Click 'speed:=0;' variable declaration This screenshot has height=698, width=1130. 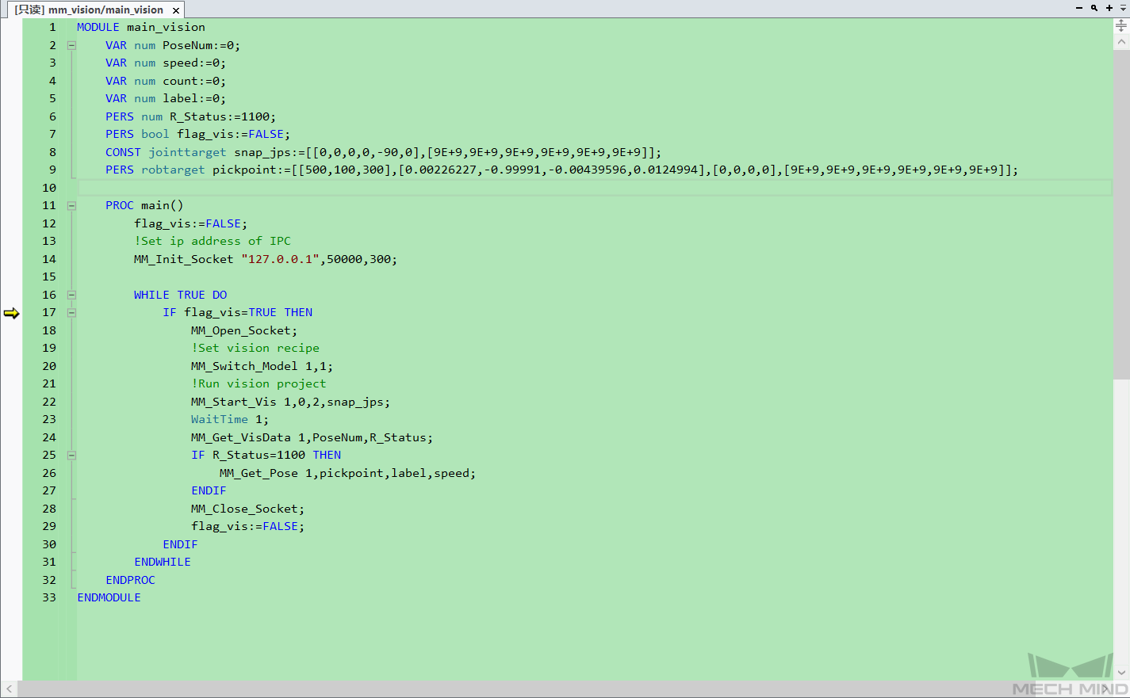194,63
